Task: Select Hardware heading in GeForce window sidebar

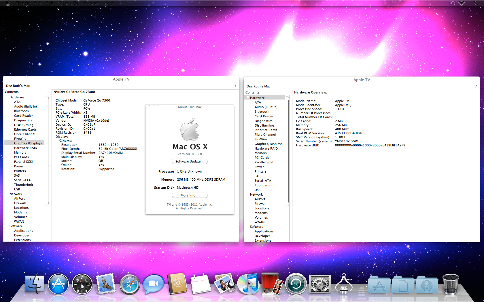Action: [x=17, y=97]
